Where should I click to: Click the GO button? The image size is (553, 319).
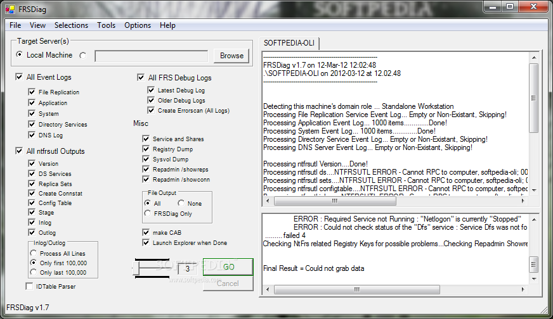[x=228, y=267]
